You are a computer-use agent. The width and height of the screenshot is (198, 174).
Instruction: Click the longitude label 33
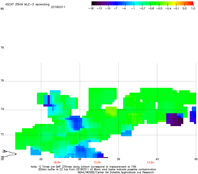pos(41,159)
